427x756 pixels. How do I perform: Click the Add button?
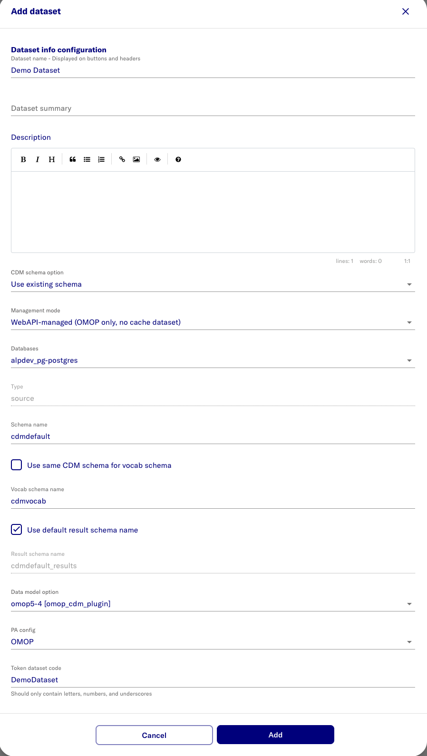pyautogui.click(x=275, y=735)
